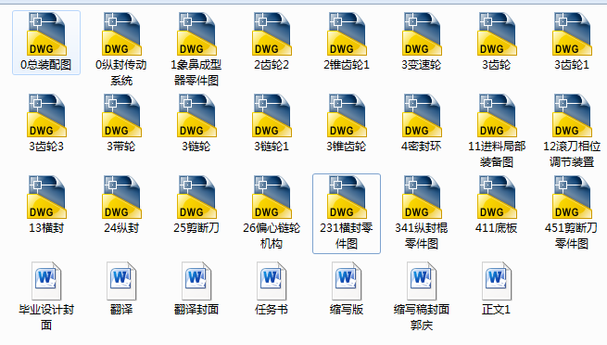The height and width of the screenshot is (345, 607).
Task: Click the file name label 13横封
Action: point(46,228)
